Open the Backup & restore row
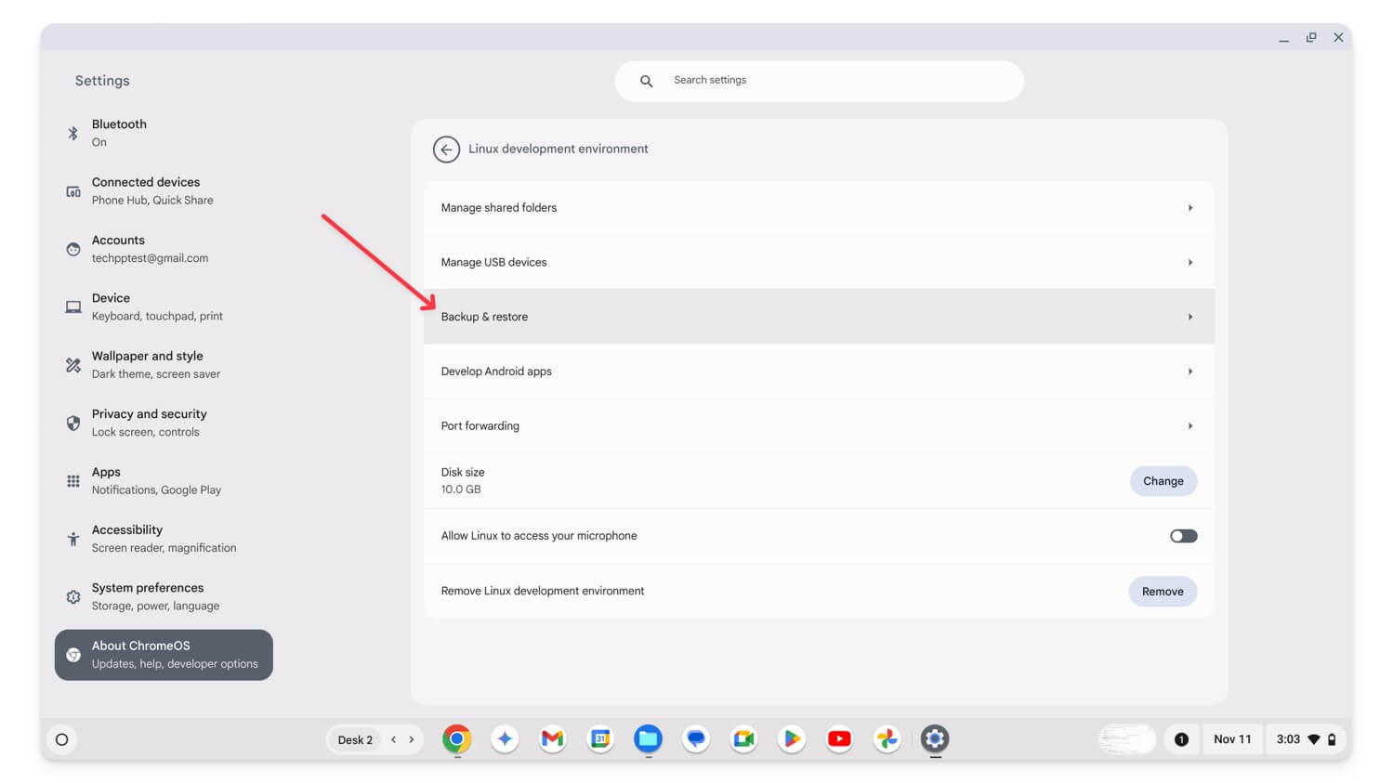This screenshot has height=783, width=1393. point(819,317)
